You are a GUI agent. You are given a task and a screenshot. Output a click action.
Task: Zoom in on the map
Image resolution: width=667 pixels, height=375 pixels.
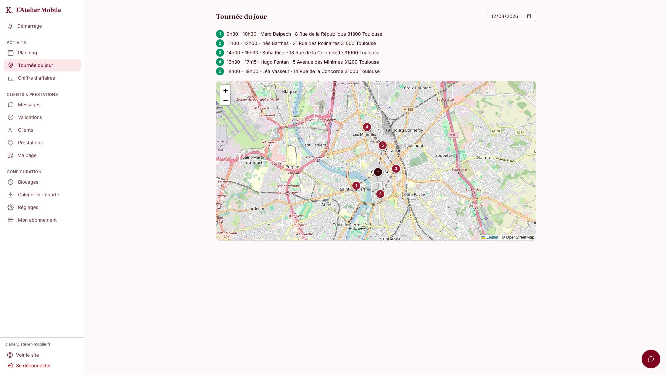(225, 91)
